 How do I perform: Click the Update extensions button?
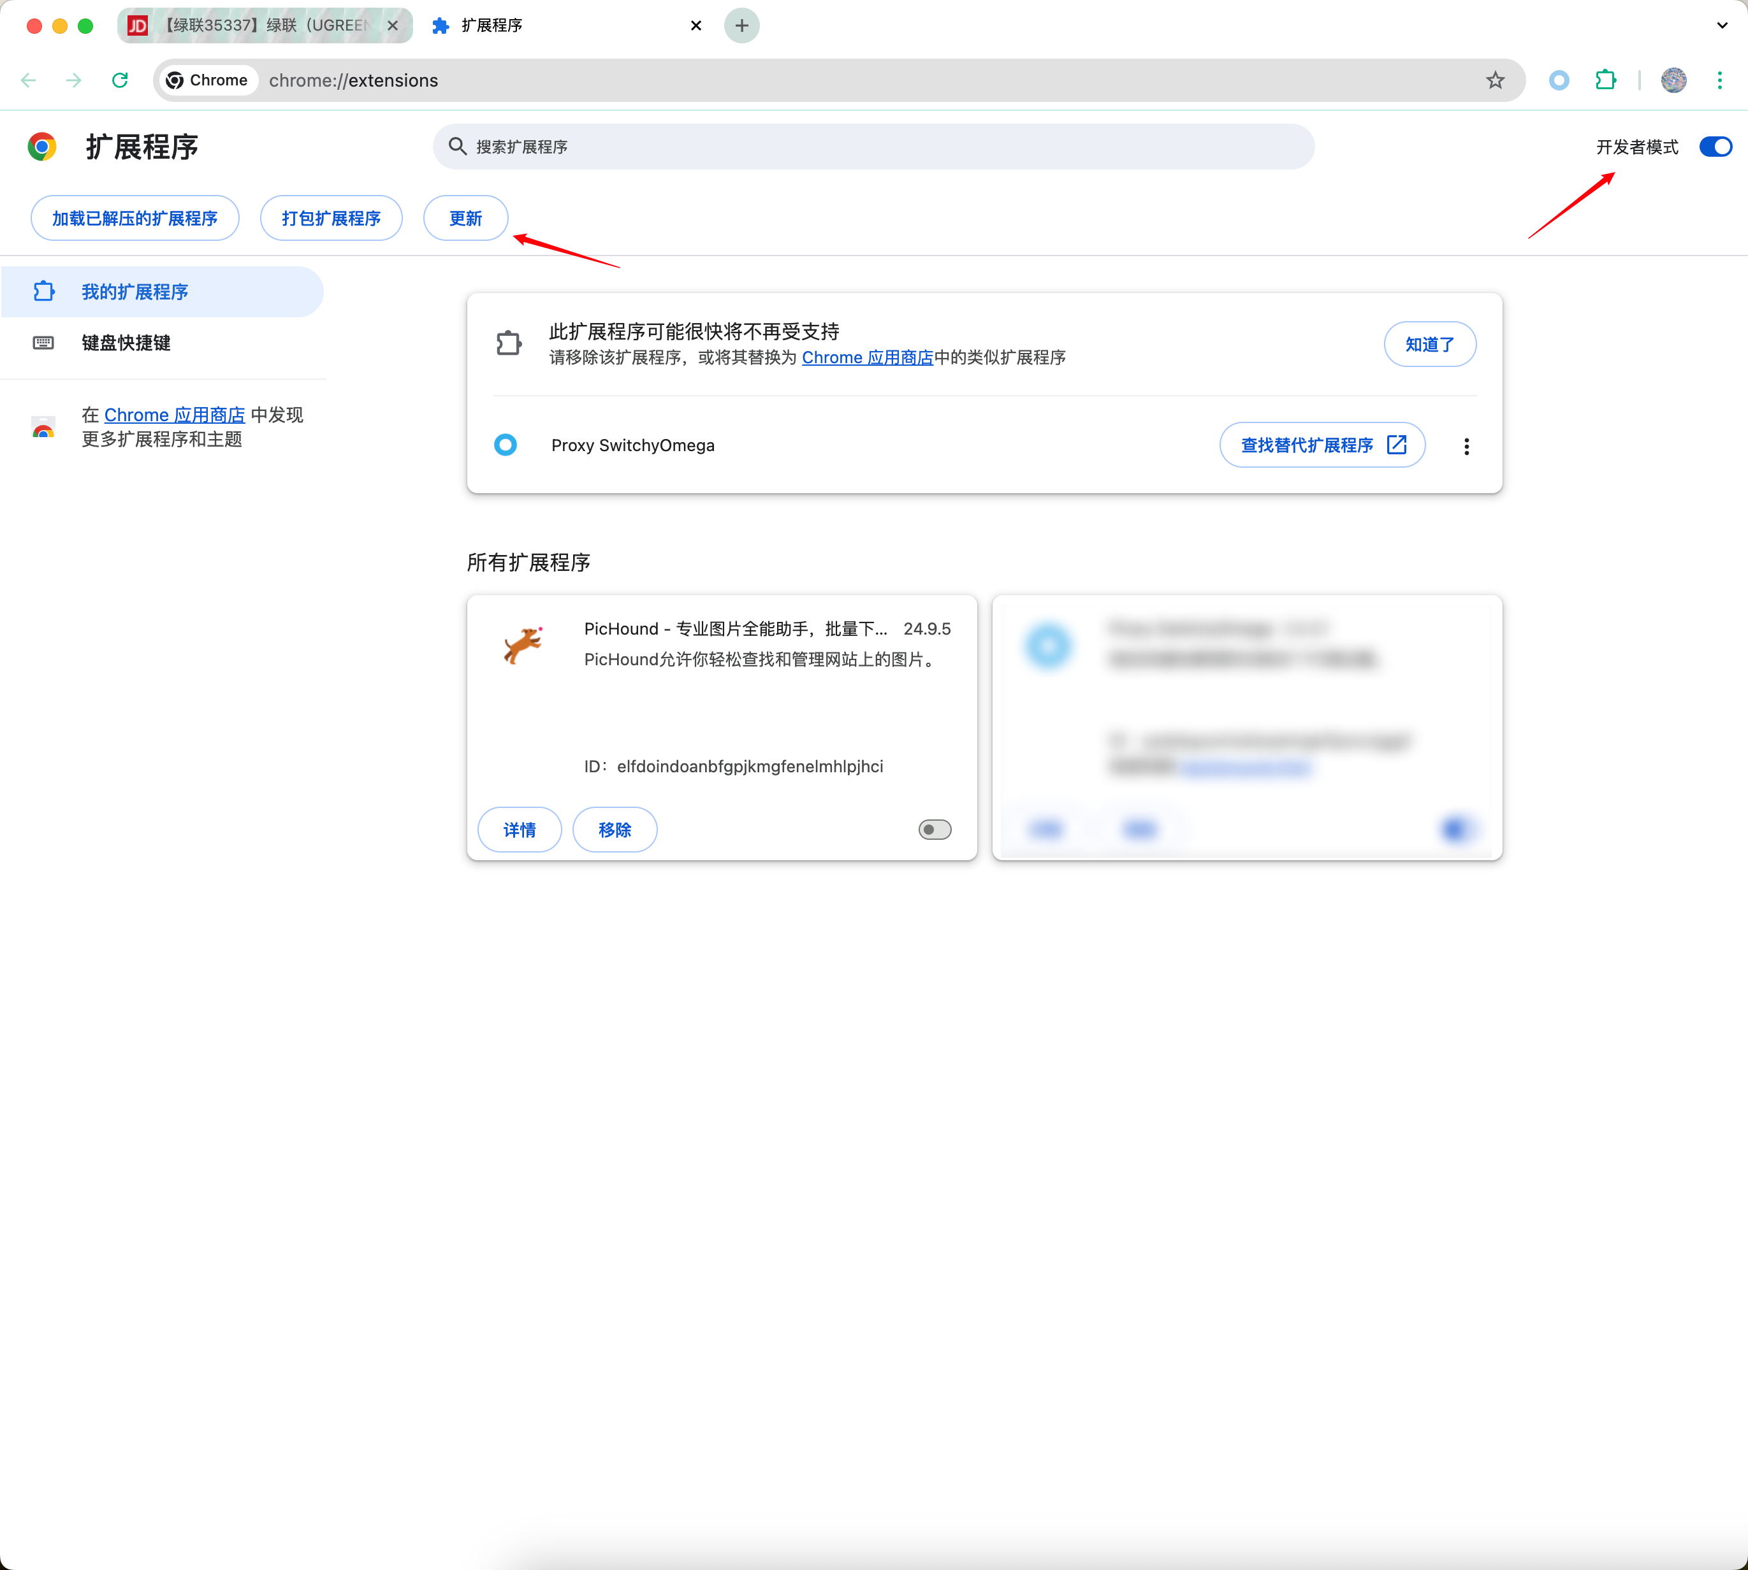465,219
